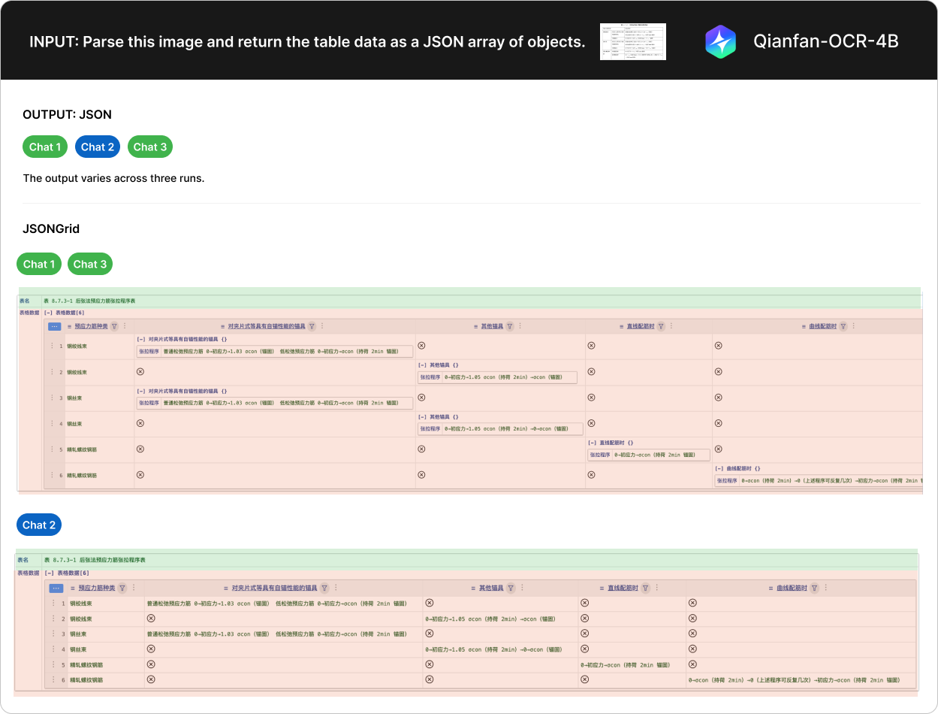
Task: Collapse 表格数据[6] in the top grid
Action: [48, 313]
